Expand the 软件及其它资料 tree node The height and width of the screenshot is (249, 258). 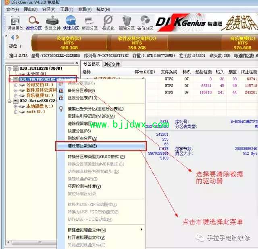point(16,90)
